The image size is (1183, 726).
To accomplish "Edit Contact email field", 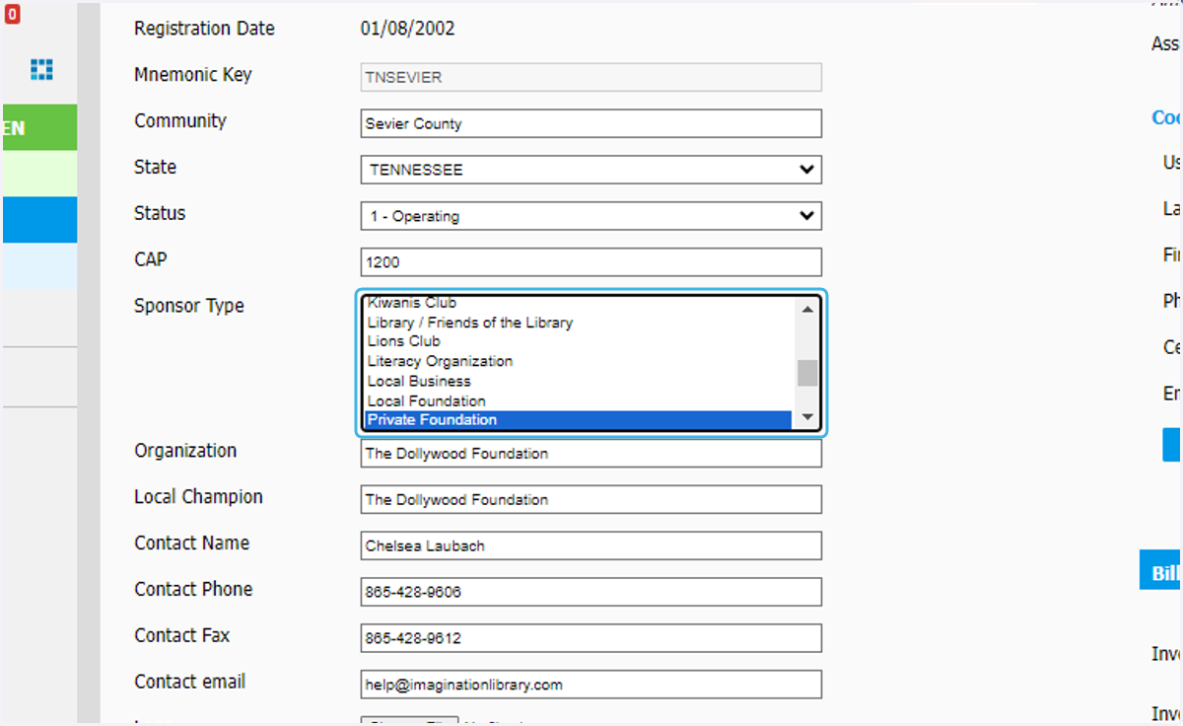I will click(591, 685).
